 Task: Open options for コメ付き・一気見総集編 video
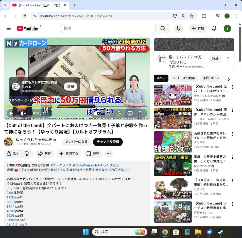232,181
